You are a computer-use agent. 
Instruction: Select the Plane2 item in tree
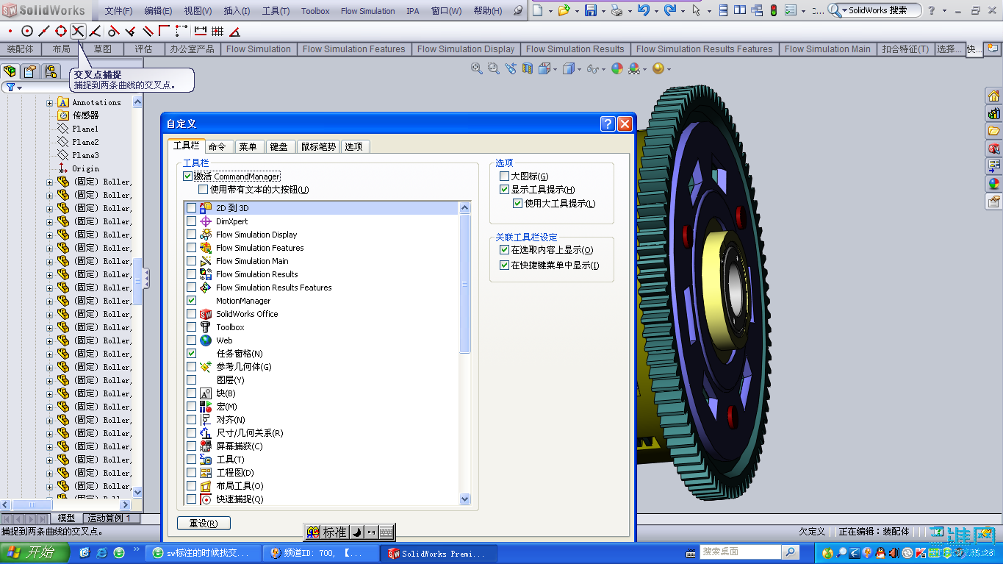click(x=85, y=142)
